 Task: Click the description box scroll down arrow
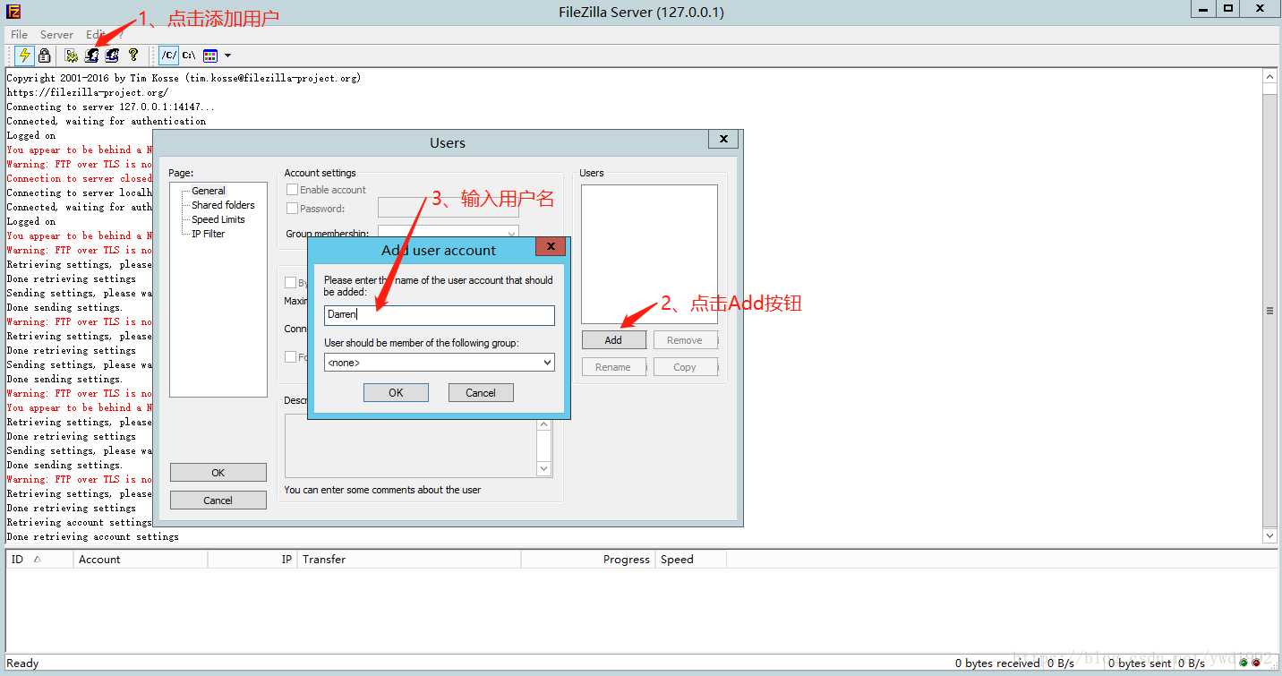(544, 469)
